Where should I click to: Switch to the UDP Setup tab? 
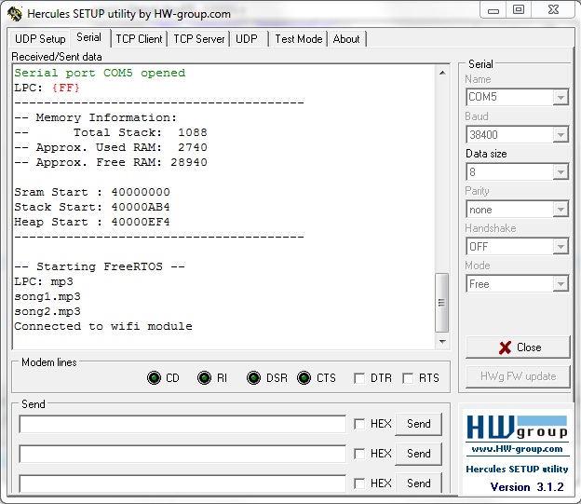40,39
